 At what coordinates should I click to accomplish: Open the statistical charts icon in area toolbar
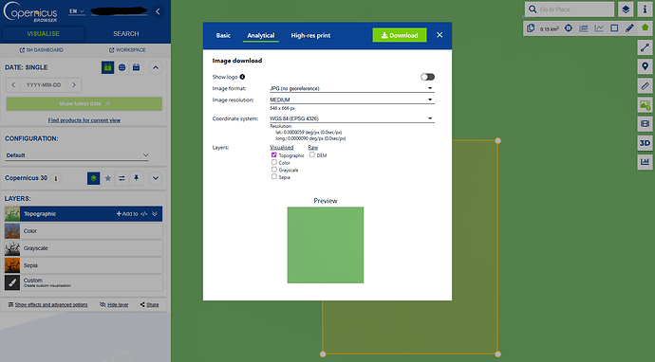click(x=584, y=28)
